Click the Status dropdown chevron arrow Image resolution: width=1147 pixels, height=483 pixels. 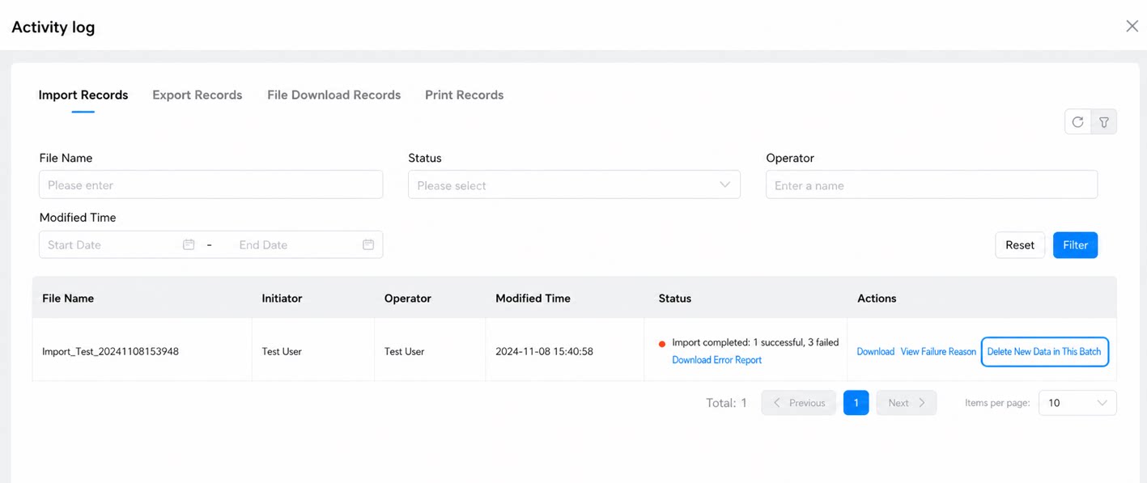coord(724,184)
